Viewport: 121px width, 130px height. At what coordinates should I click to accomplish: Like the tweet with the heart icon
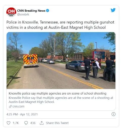pos(8,123)
